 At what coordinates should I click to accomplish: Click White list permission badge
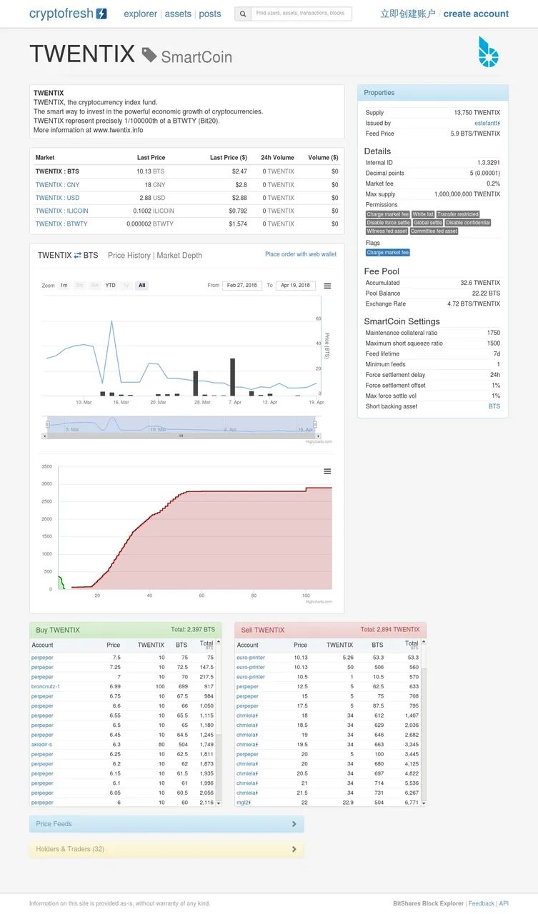click(x=423, y=214)
